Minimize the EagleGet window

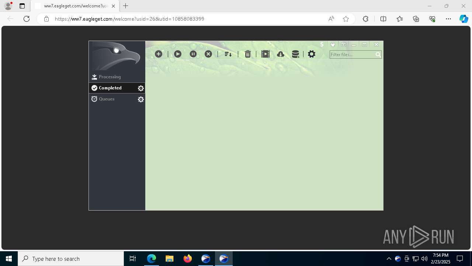click(354, 45)
